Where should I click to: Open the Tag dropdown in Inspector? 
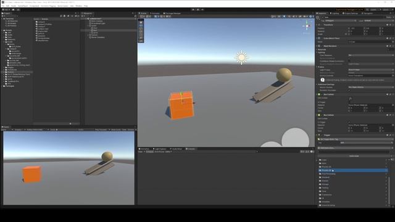pos(341,20)
